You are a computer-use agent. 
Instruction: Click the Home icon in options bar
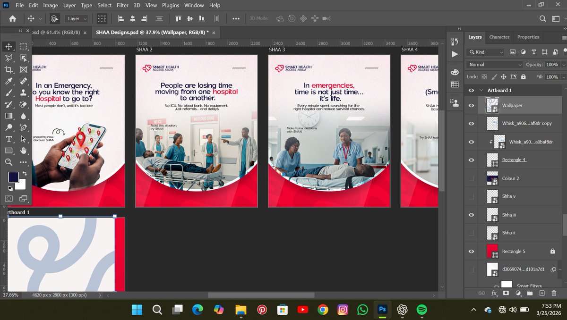13,18
